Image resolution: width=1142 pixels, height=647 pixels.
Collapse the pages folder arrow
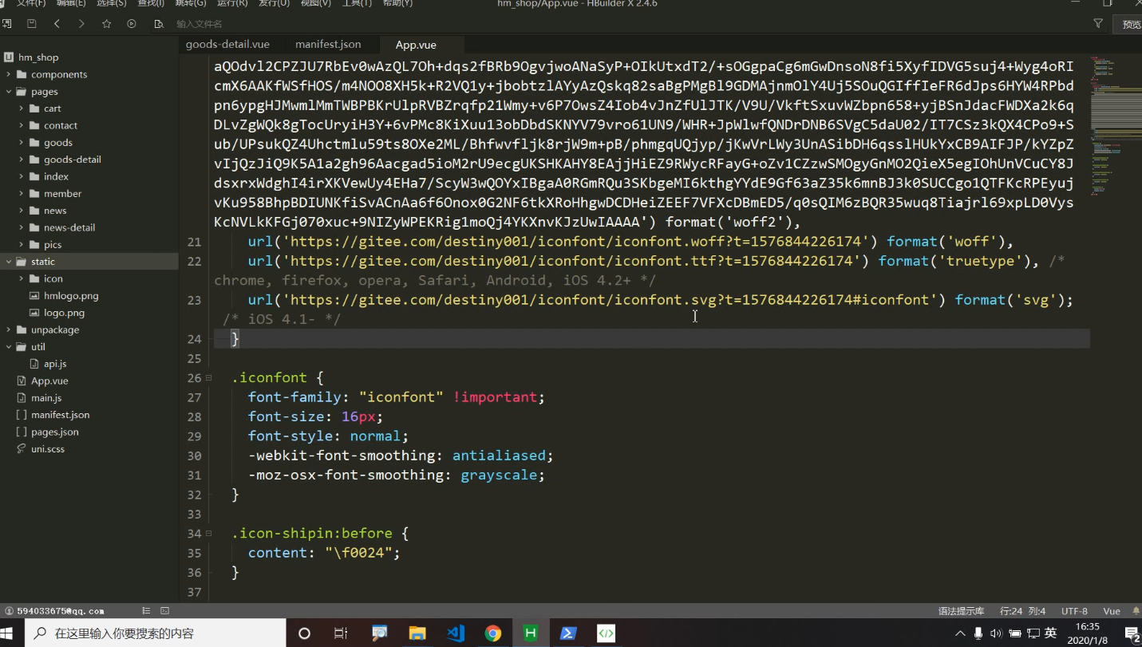pos(9,92)
